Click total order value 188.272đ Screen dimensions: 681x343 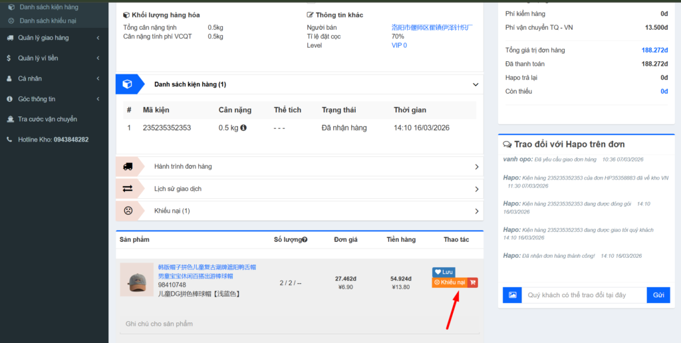[654, 51]
